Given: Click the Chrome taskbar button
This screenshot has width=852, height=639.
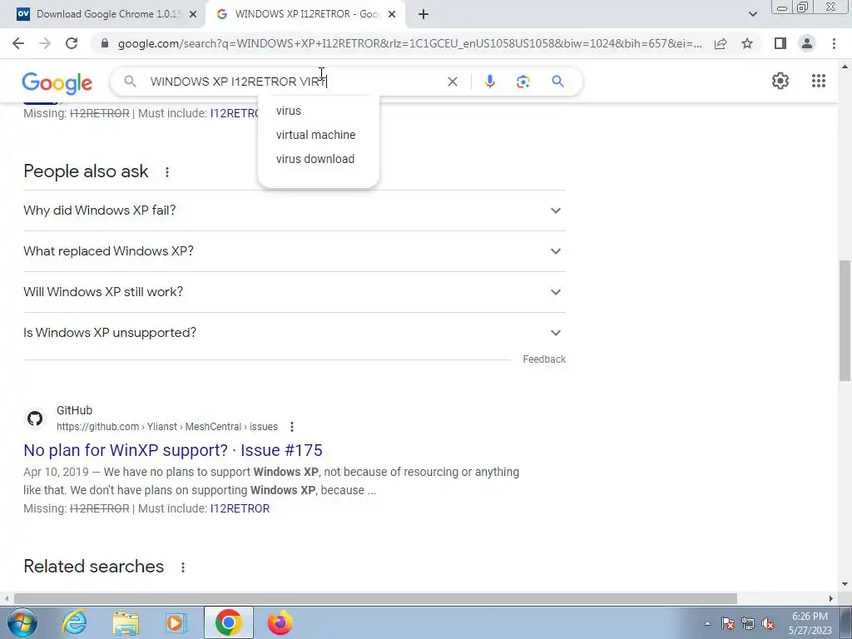Looking at the screenshot, I should [229, 622].
